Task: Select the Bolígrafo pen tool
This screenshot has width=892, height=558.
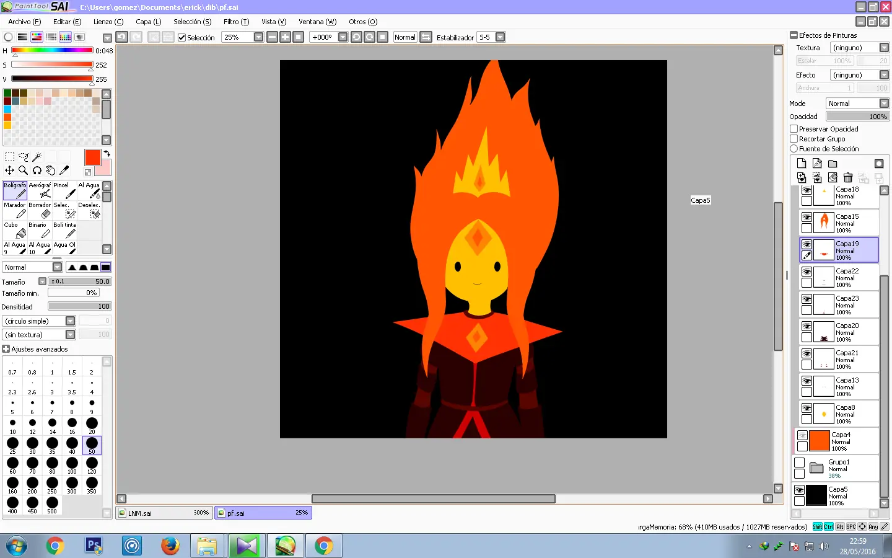Action: pyautogui.click(x=15, y=190)
